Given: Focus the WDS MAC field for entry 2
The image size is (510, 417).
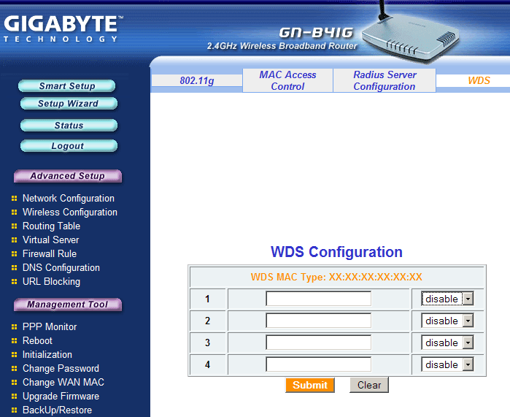Looking at the screenshot, I should coord(318,321).
